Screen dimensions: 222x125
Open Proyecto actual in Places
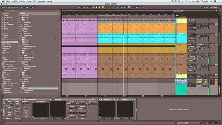(9, 64)
